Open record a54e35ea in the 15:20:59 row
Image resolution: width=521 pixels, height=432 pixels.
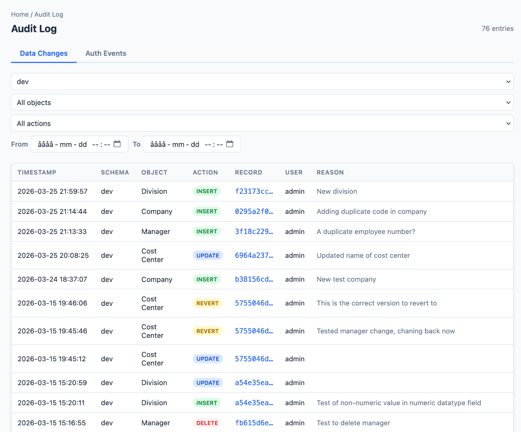(x=254, y=383)
